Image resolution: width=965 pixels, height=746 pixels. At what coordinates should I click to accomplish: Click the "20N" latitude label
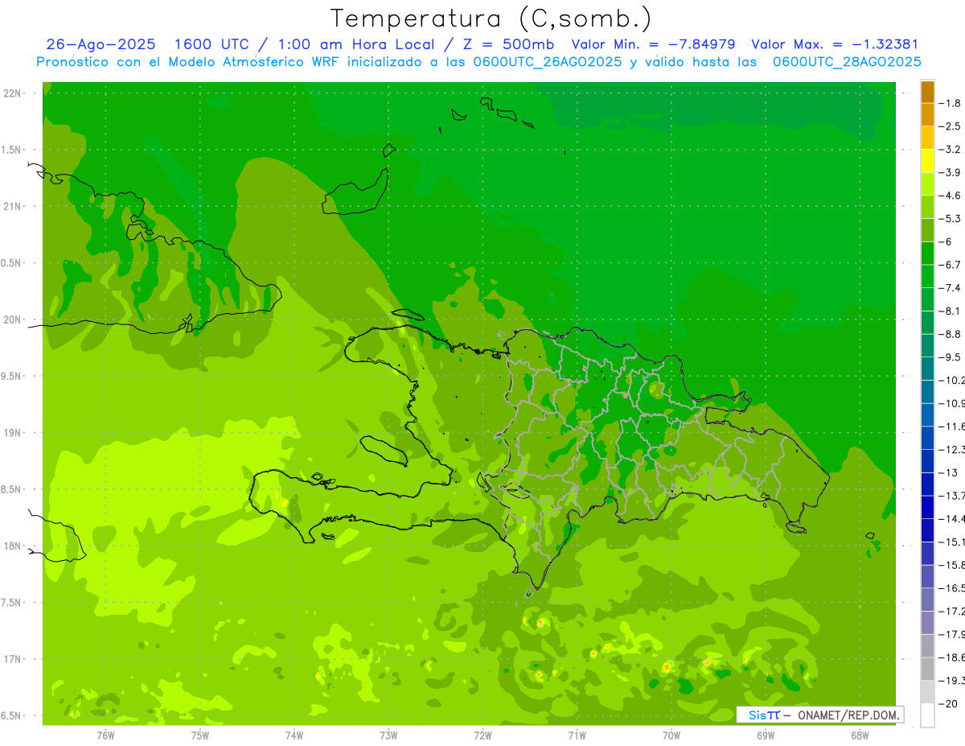(11, 319)
